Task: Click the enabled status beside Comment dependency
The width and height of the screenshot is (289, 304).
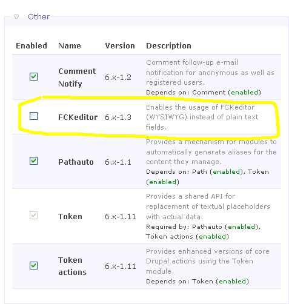Action: 245,93
